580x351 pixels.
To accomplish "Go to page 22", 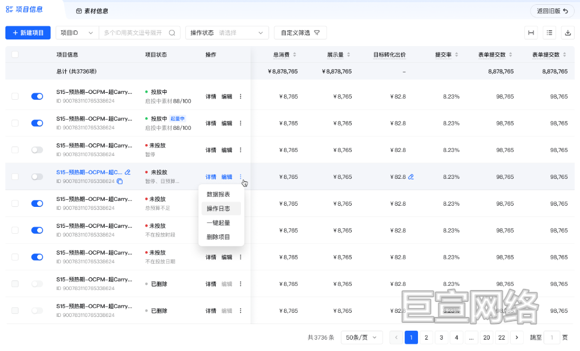I will point(502,337).
